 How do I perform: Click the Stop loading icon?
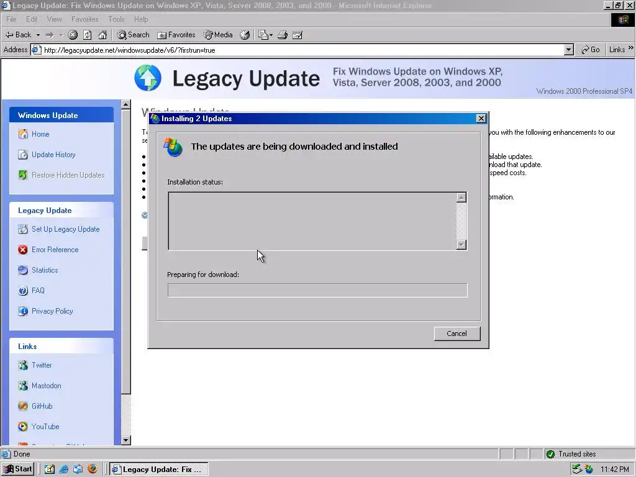pos(73,35)
